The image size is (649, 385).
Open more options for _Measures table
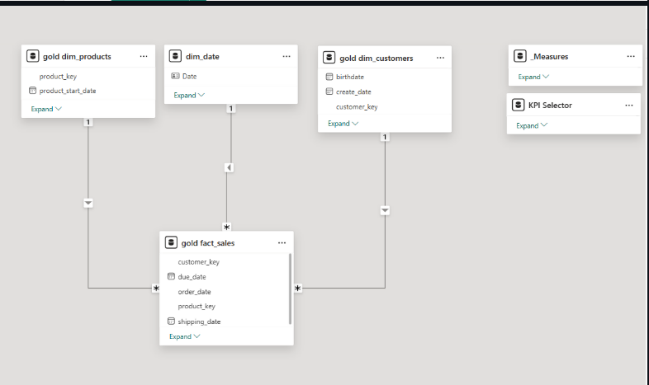(x=631, y=56)
